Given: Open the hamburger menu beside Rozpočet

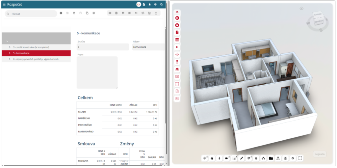Looking at the screenshot, I should click(x=4, y=5).
